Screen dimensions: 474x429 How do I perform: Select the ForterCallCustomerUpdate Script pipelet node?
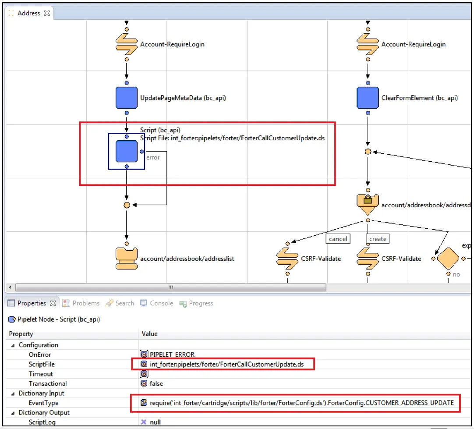pos(126,151)
